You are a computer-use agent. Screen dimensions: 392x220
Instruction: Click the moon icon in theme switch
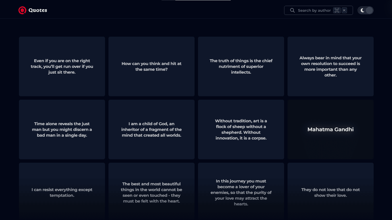362,10
